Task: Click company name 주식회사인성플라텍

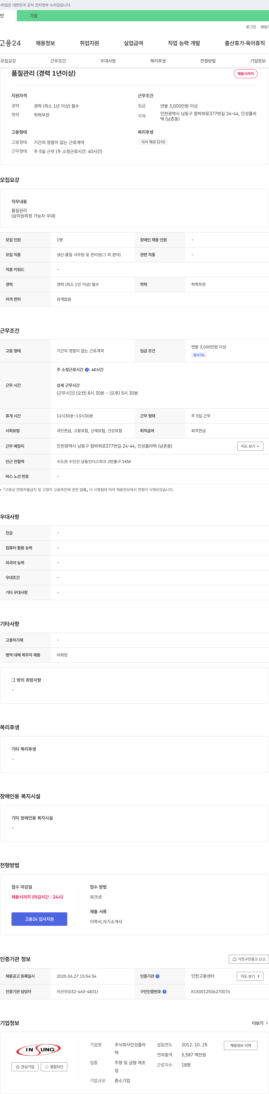Action: [130, 1049]
